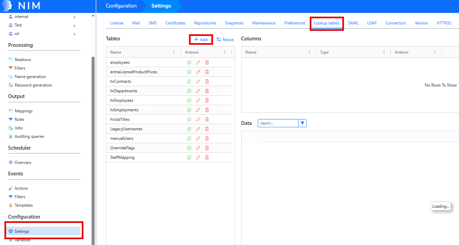Open the Connectors tab
This screenshot has height=245, width=459.
click(396, 23)
